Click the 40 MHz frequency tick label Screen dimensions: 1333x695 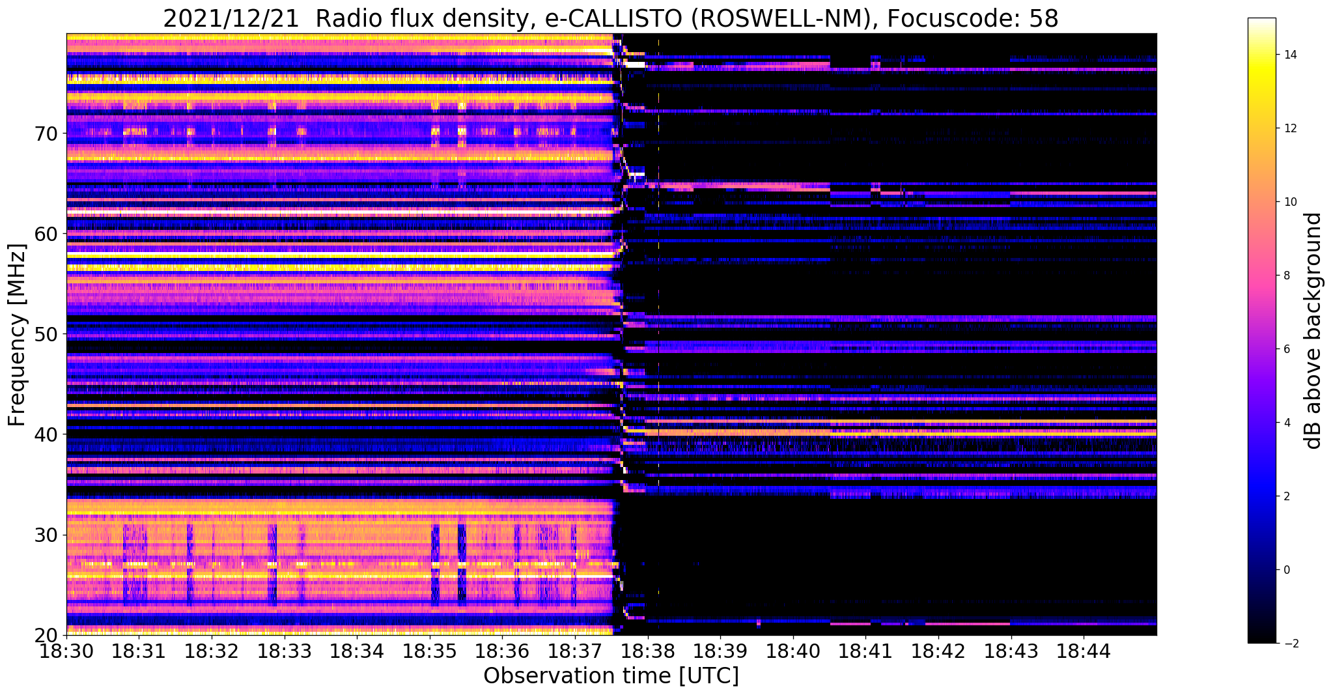[46, 434]
